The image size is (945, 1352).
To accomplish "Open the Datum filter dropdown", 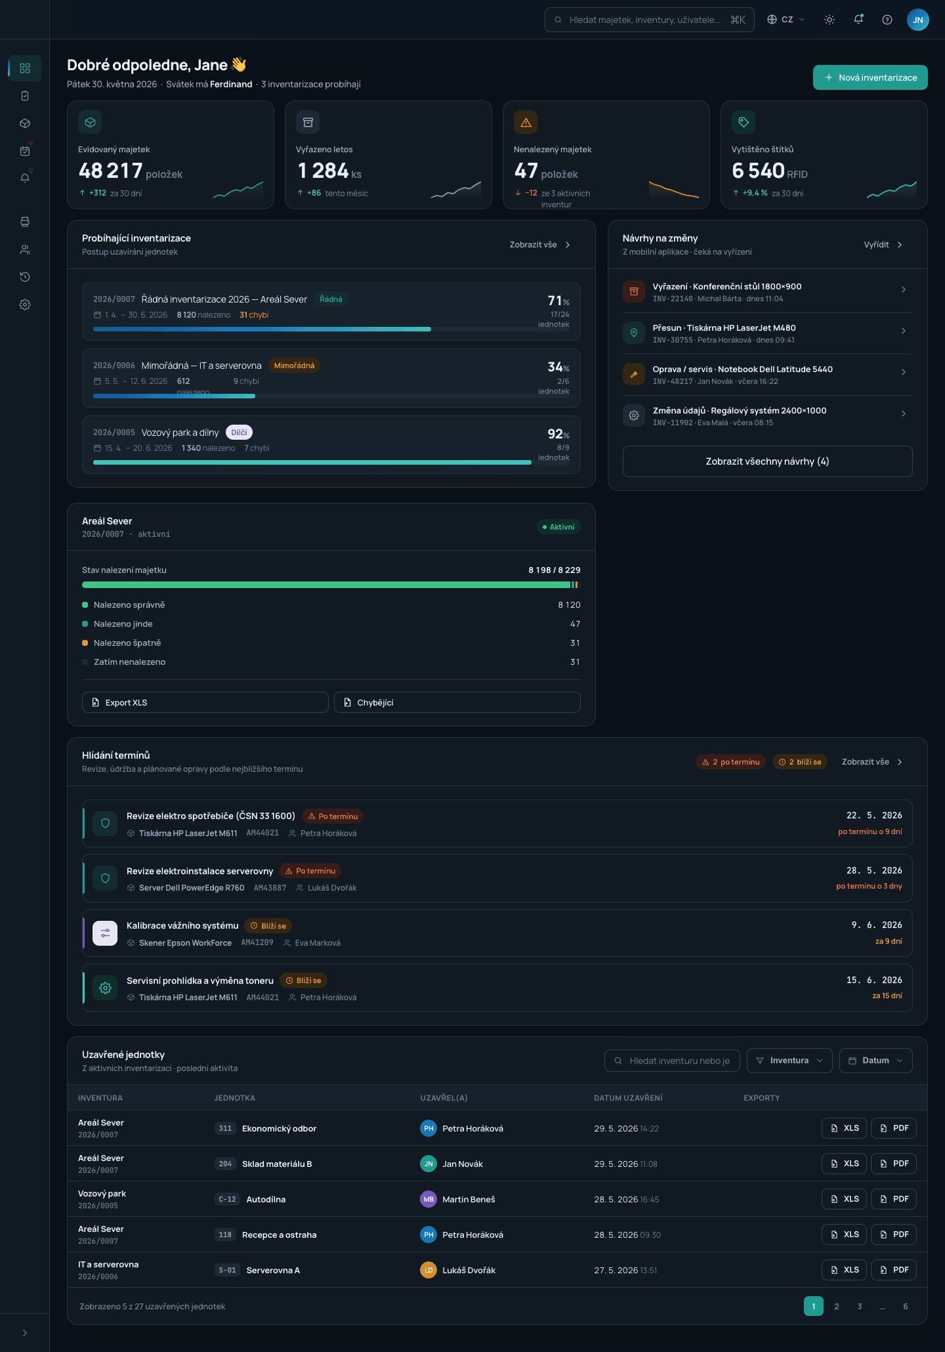I will pyautogui.click(x=875, y=1061).
